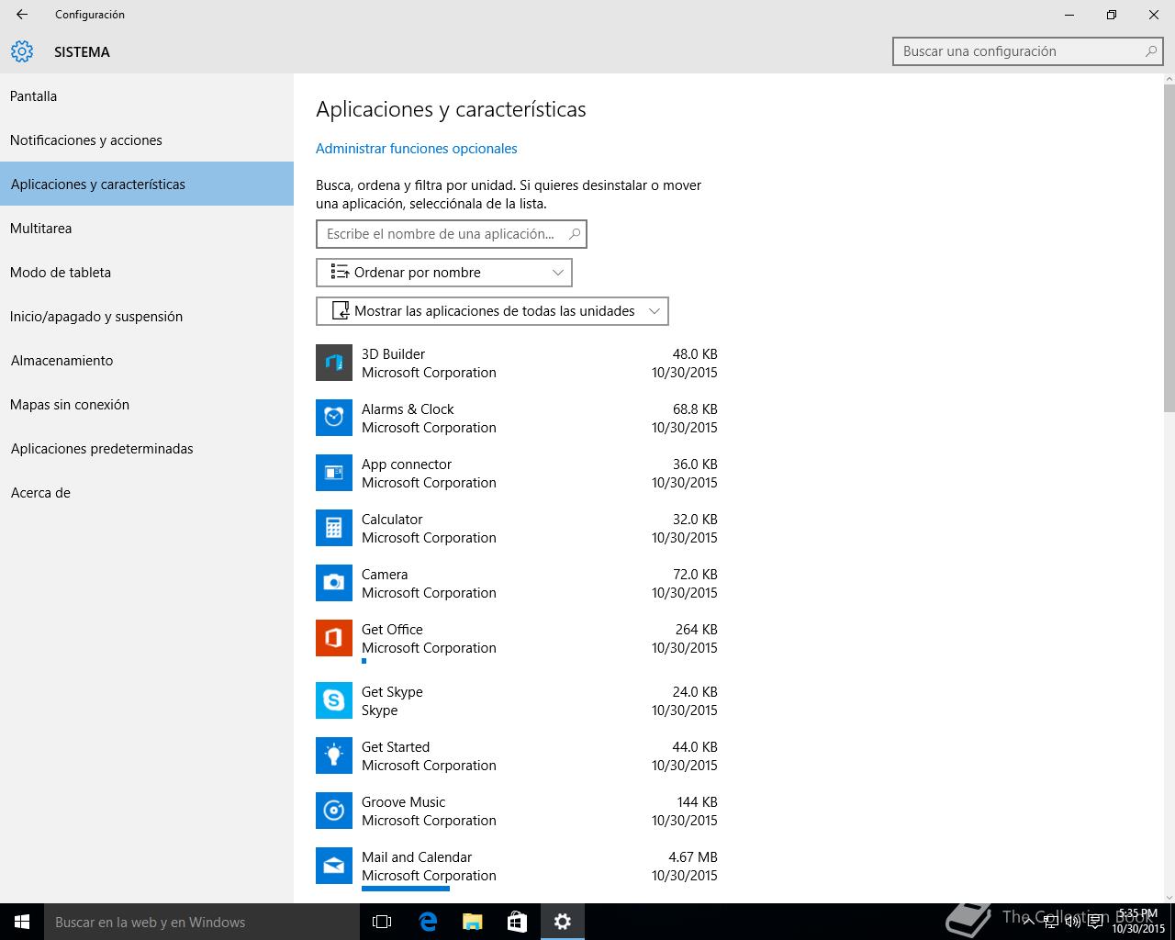This screenshot has width=1175, height=940.
Task: Select Aplicaciones y características in the sidebar
Action: click(147, 184)
